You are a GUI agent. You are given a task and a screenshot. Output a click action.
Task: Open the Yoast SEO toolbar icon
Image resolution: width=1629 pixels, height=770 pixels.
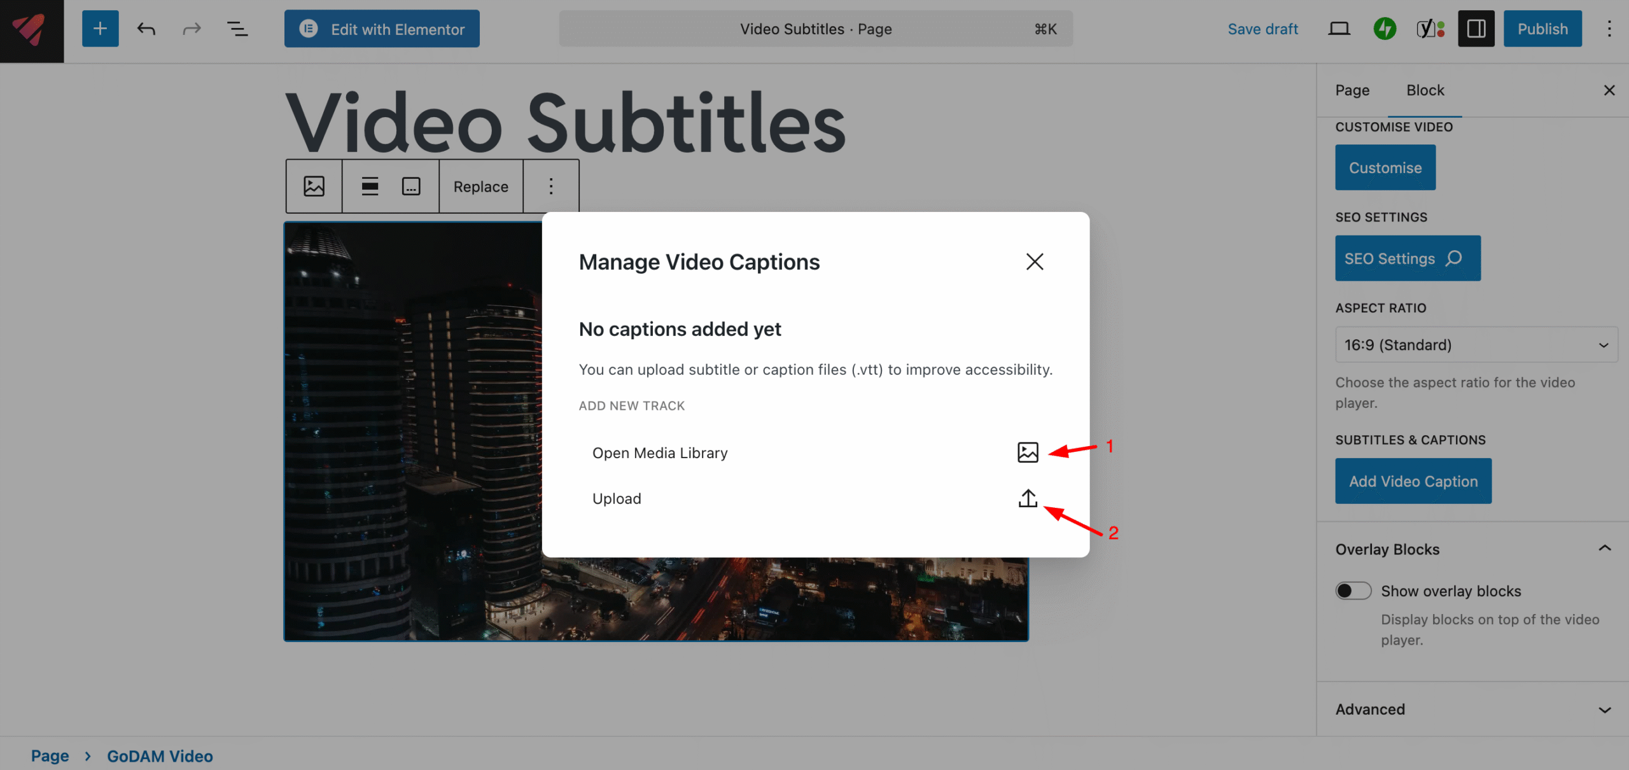[x=1430, y=28]
